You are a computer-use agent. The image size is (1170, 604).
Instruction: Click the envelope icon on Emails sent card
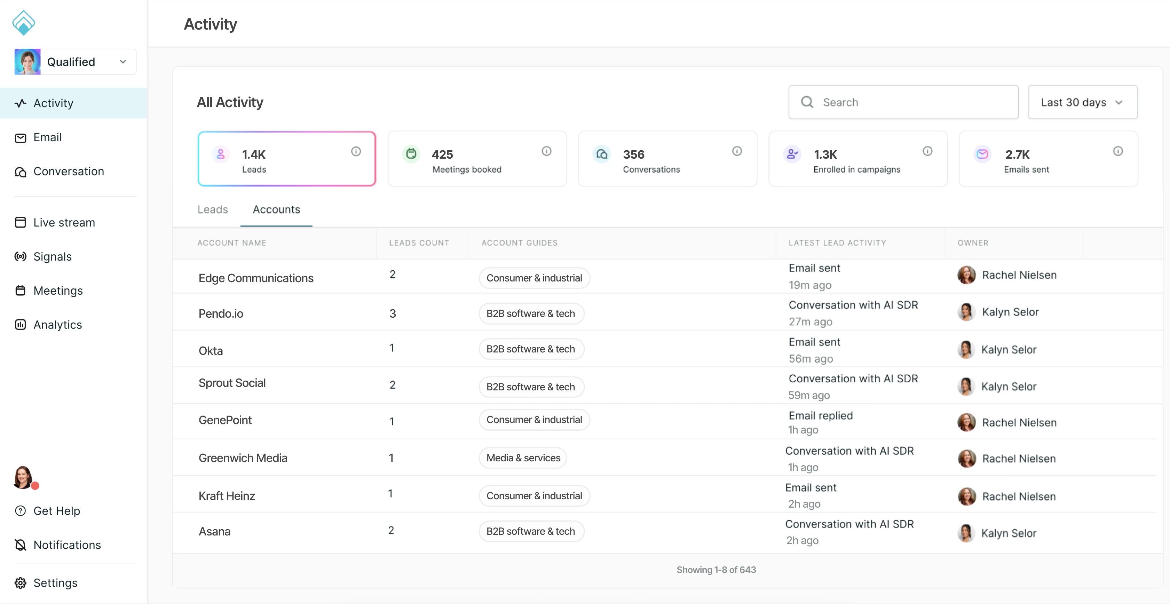pos(982,154)
